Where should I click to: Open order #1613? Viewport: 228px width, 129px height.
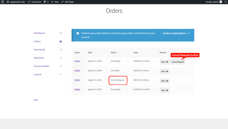pyautogui.click(x=77, y=61)
